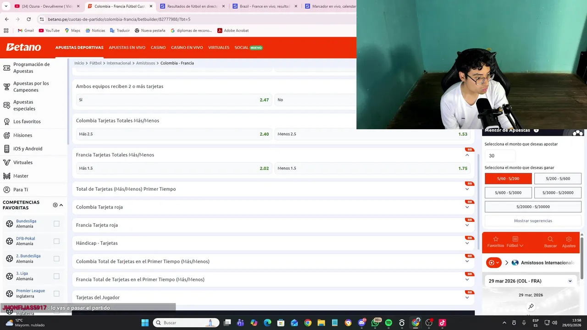Open File Explorer from the taskbar
The image size is (587, 330).
tap(321, 323)
